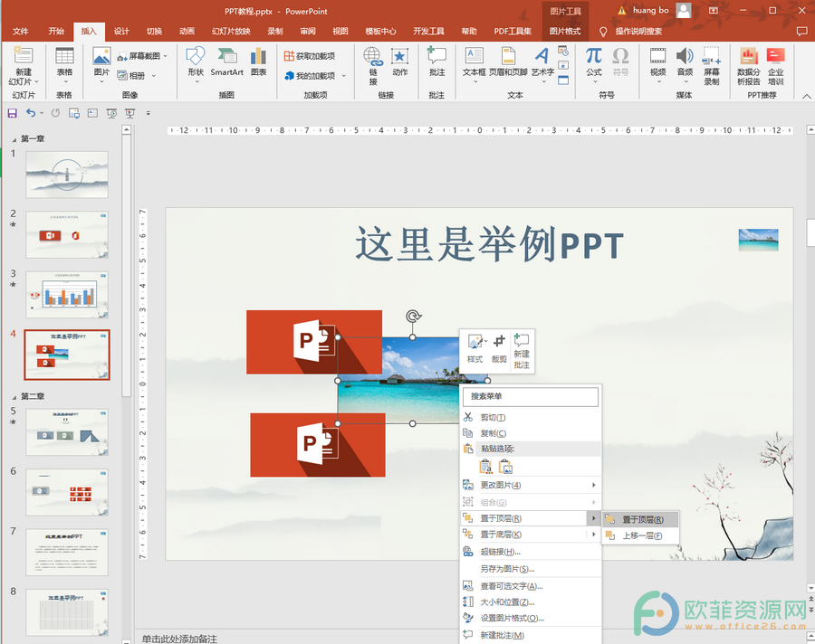This screenshot has height=644, width=815.
Task: Select 剪切 in the context menu
Action: [x=531, y=417]
